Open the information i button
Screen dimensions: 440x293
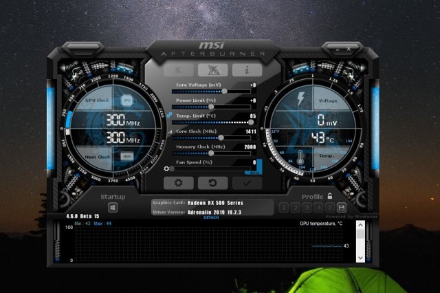point(247,70)
